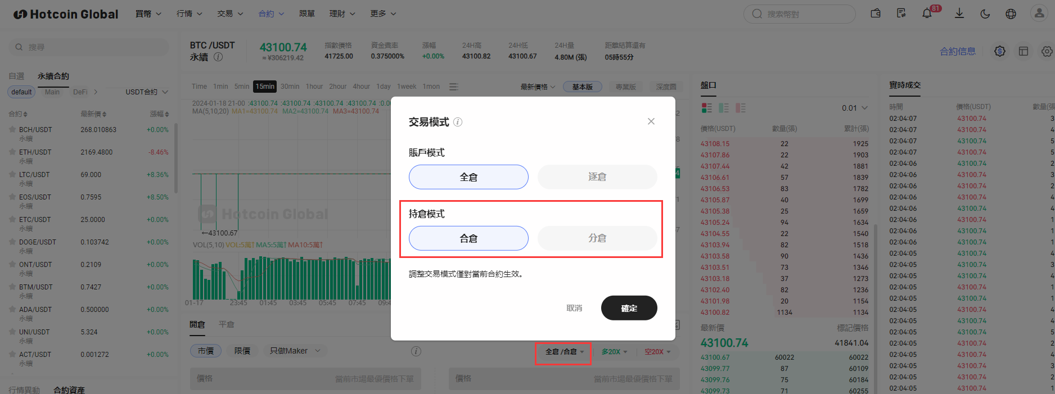Open 理財 dropdown menu
The height and width of the screenshot is (394, 1055).
342,13
